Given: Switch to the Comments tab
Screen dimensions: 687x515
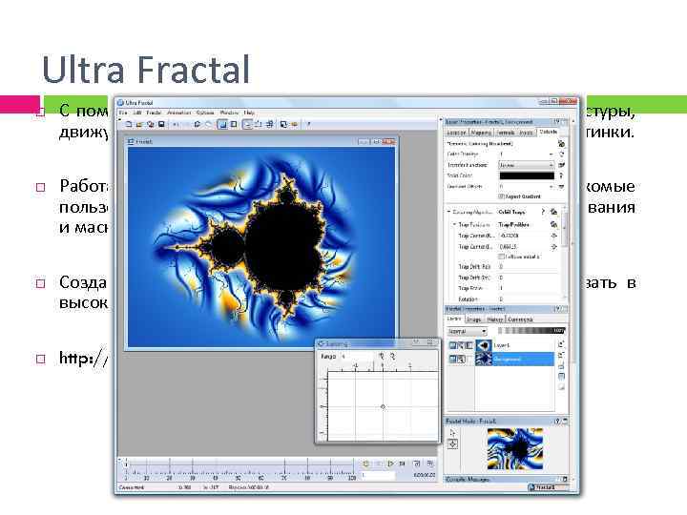Looking at the screenshot, I should [x=521, y=319].
